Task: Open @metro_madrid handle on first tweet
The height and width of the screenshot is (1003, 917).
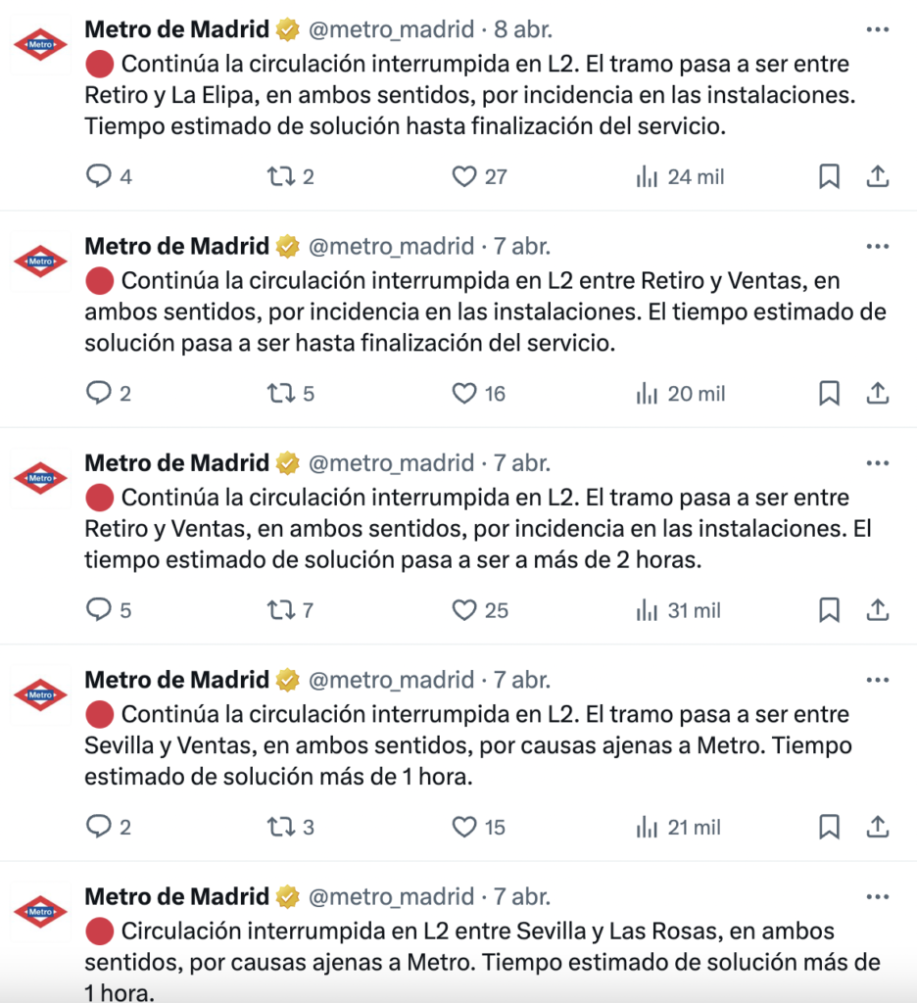Action: coord(391,29)
